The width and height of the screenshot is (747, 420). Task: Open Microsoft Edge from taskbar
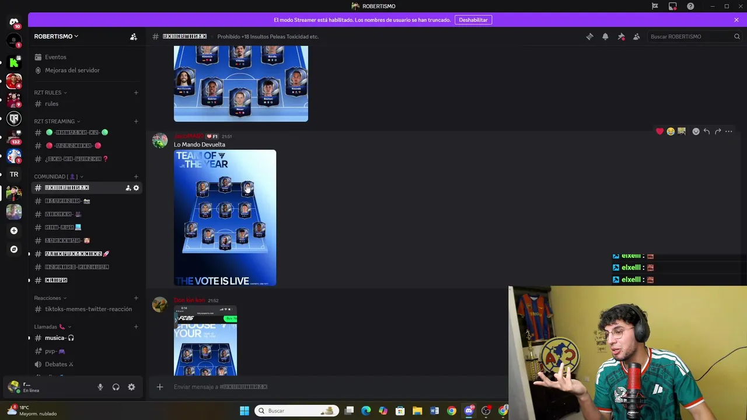[366, 411]
